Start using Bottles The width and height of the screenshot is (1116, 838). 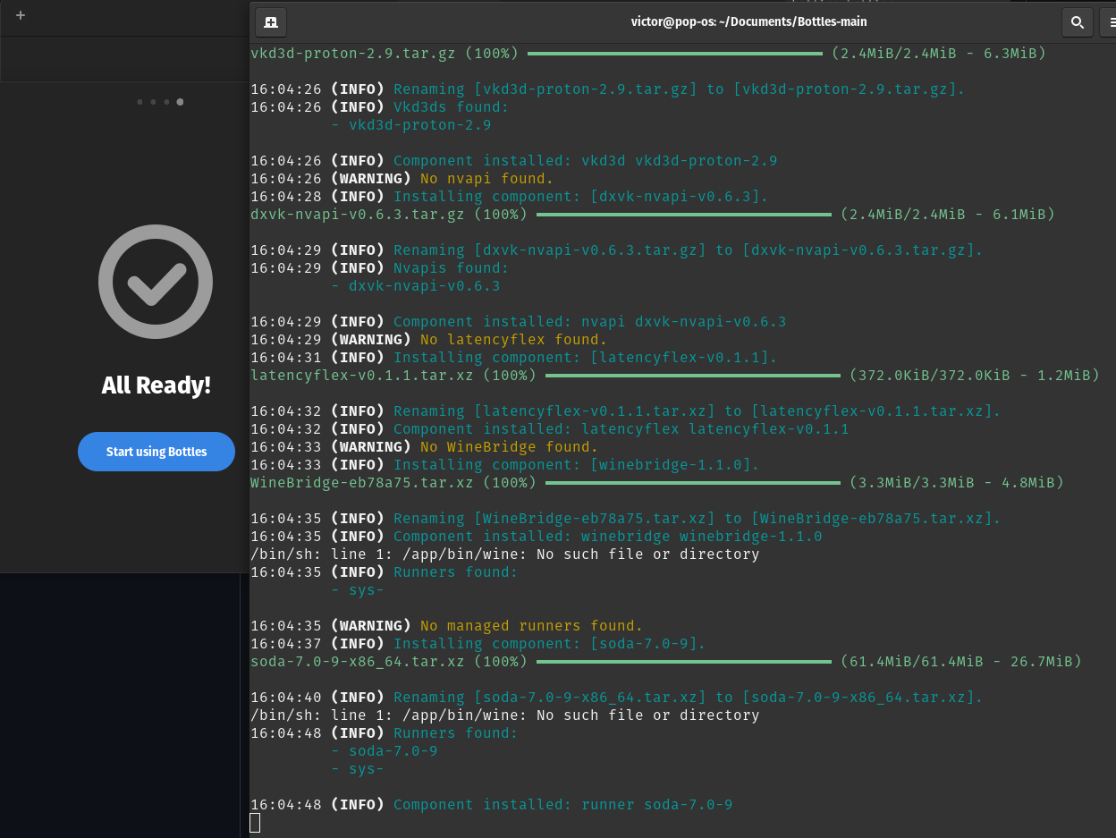point(156,452)
